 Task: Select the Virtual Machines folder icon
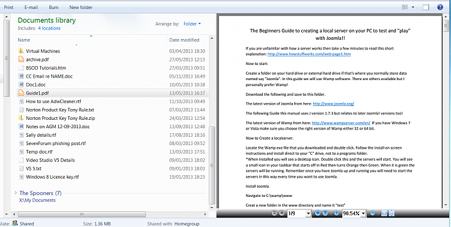pos(21,51)
